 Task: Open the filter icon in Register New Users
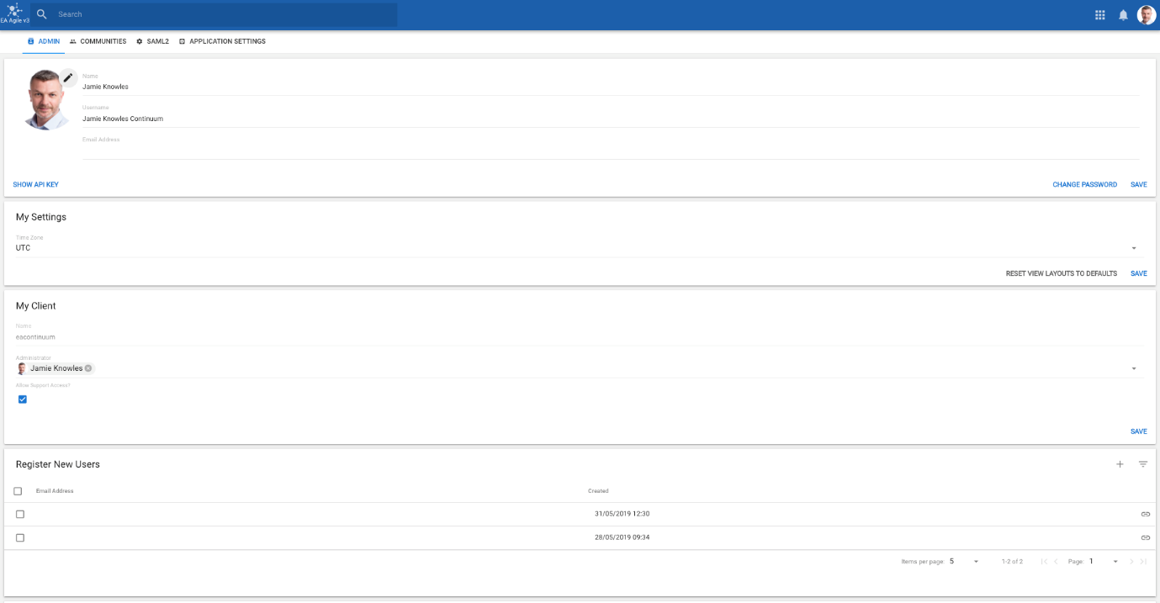pyautogui.click(x=1143, y=464)
